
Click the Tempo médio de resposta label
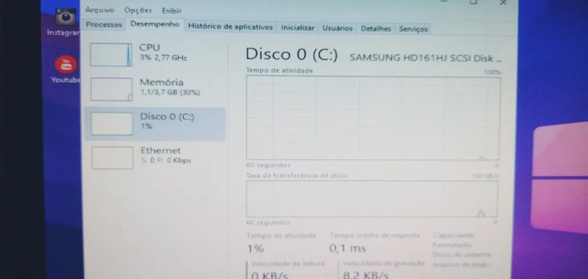click(x=375, y=235)
